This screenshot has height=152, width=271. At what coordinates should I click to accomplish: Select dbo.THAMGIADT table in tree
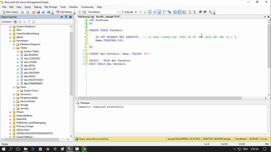tap(33, 84)
